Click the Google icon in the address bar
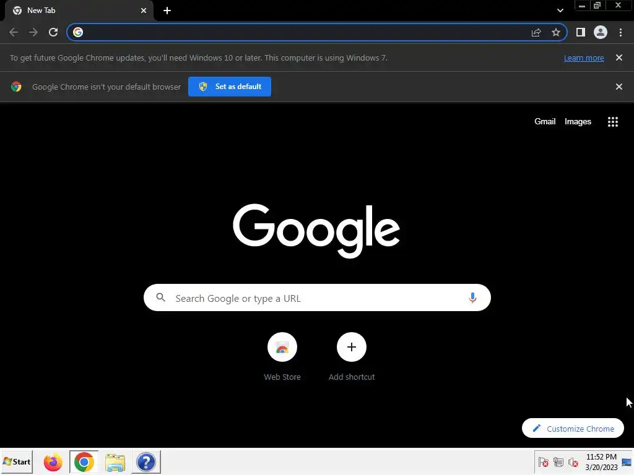This screenshot has height=475, width=634. 78,32
